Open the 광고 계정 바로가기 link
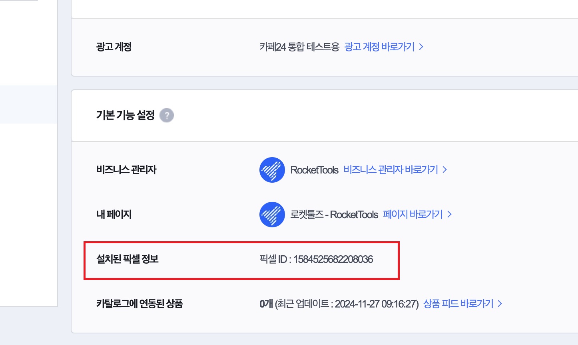Viewport: 578px width, 345px height. pos(379,47)
